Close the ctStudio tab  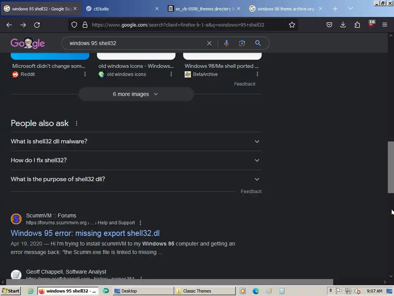click(x=157, y=8)
